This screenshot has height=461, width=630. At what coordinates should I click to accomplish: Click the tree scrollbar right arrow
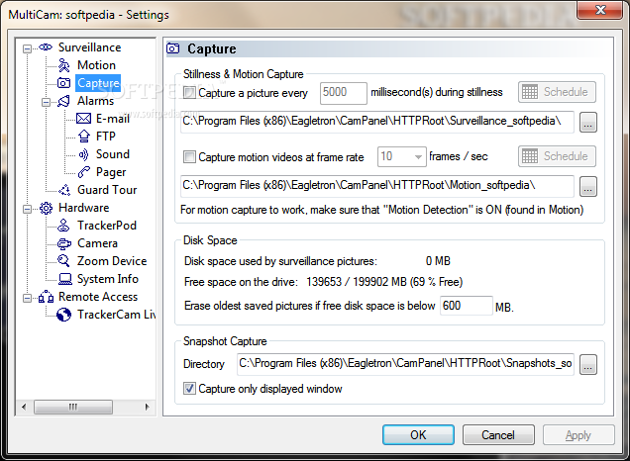point(147,407)
